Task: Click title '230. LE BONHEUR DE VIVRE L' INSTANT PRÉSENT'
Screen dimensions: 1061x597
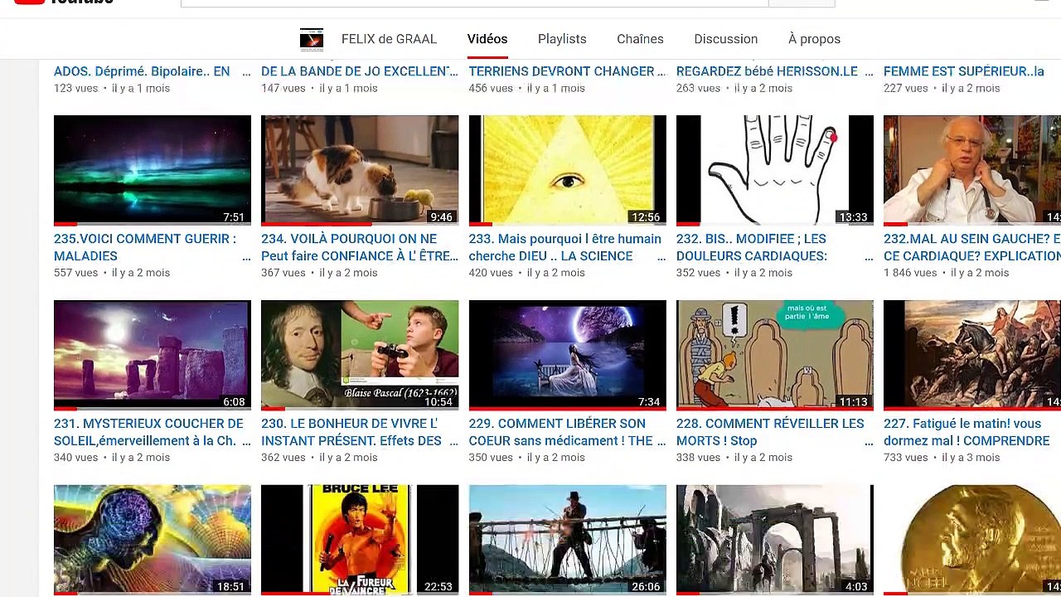Action: pyautogui.click(x=351, y=432)
